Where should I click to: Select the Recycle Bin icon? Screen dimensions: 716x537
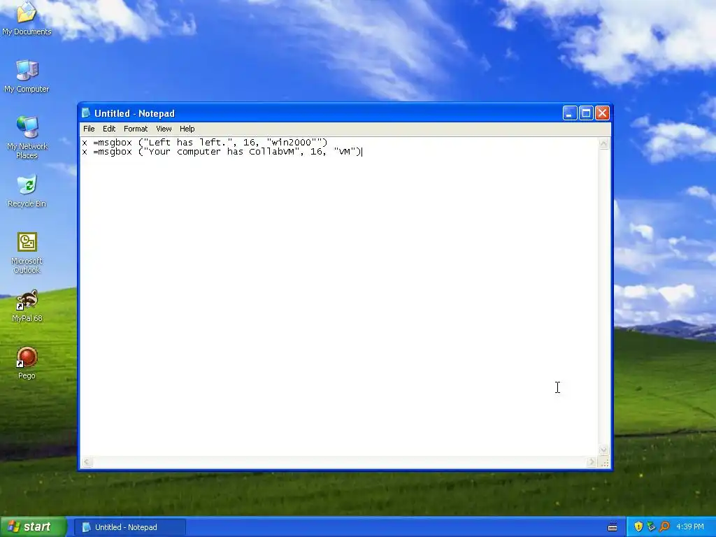pyautogui.click(x=27, y=190)
